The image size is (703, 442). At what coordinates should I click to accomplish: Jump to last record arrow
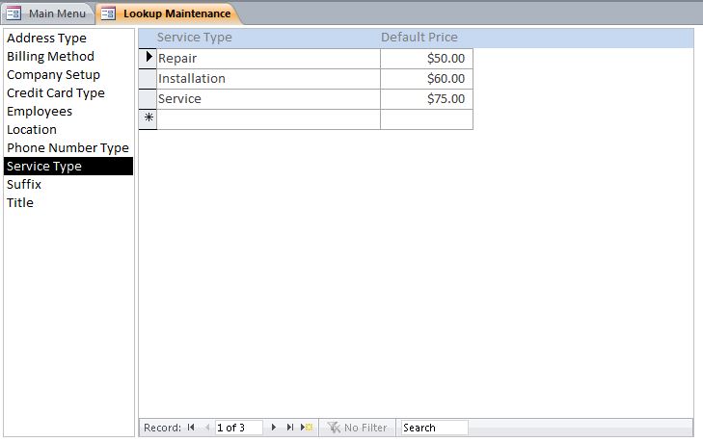pyautogui.click(x=290, y=428)
